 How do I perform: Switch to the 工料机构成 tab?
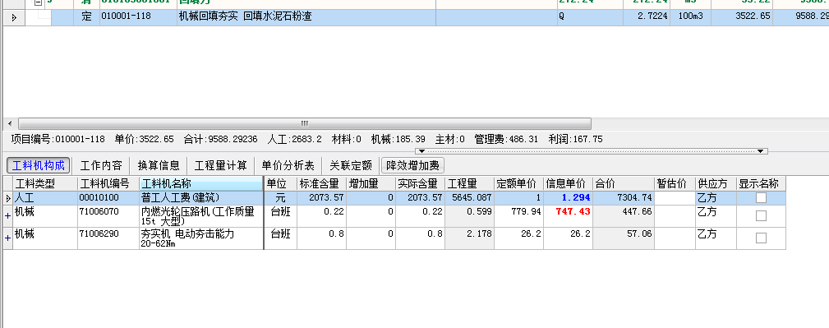(38, 165)
